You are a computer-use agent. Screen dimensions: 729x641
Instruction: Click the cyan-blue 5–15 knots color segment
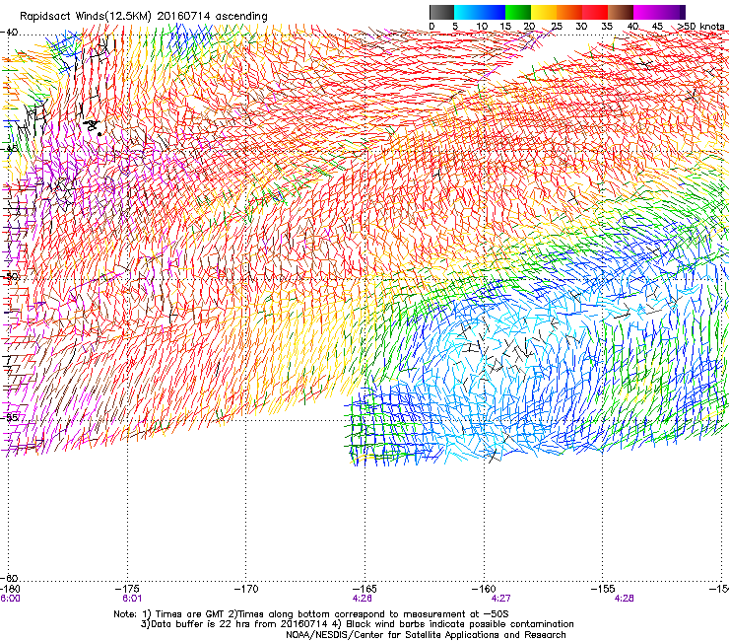pyautogui.click(x=480, y=12)
